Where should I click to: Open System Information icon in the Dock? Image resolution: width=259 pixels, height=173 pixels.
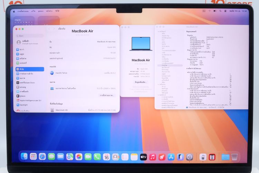point(203,157)
